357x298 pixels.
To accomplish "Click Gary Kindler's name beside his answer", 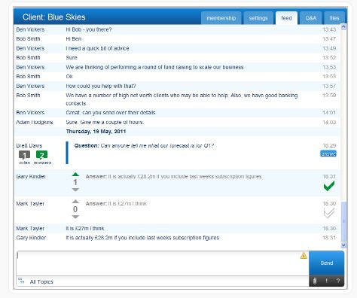I will tap(31, 177).
